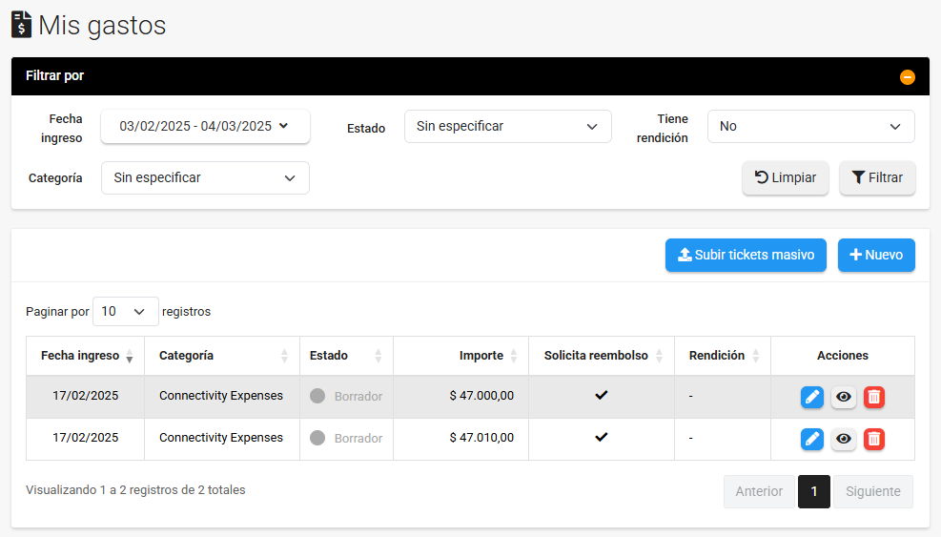Image resolution: width=941 pixels, height=537 pixels.
Task: Delete the $ 47.010,00 expense via trash icon
Action: (873, 439)
